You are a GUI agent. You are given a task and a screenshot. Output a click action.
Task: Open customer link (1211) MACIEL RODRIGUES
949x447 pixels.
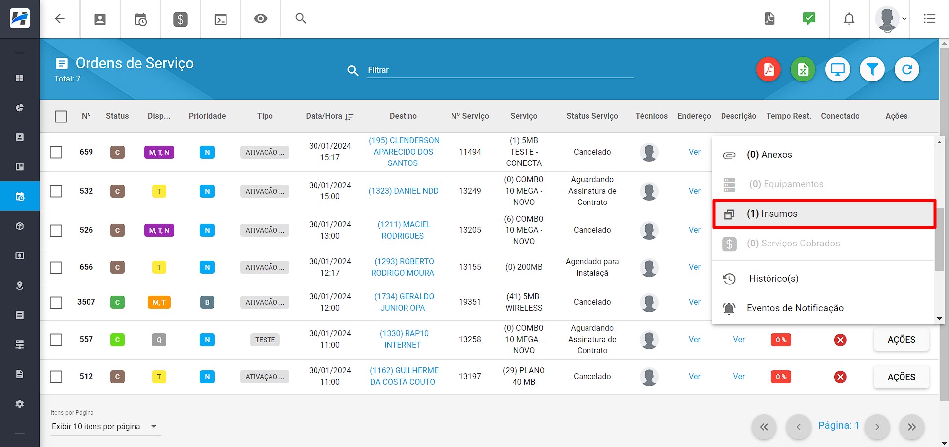[x=404, y=230]
